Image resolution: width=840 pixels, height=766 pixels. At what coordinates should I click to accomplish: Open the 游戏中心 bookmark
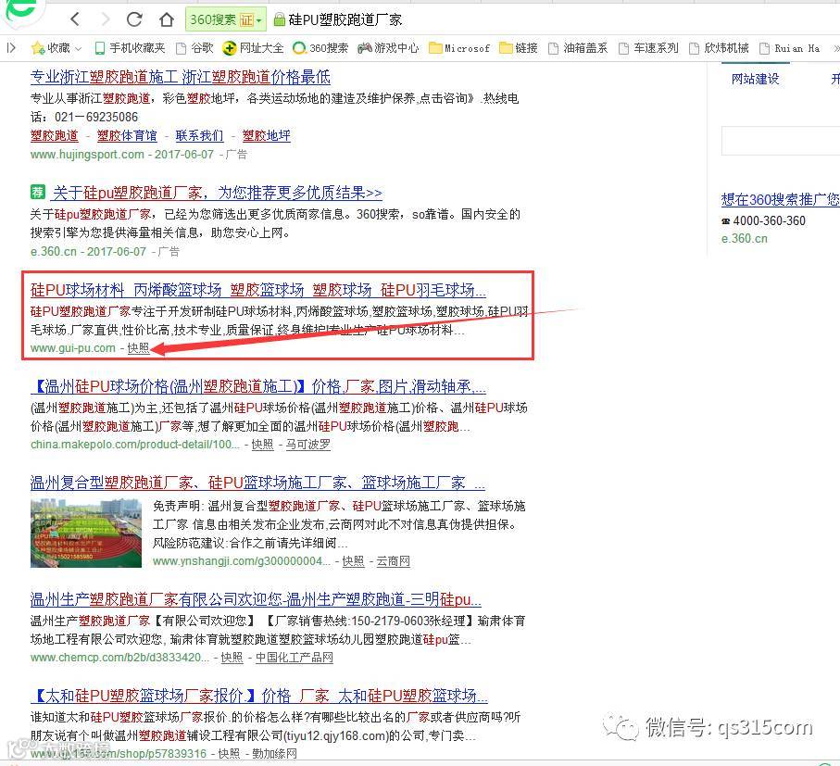click(388, 48)
